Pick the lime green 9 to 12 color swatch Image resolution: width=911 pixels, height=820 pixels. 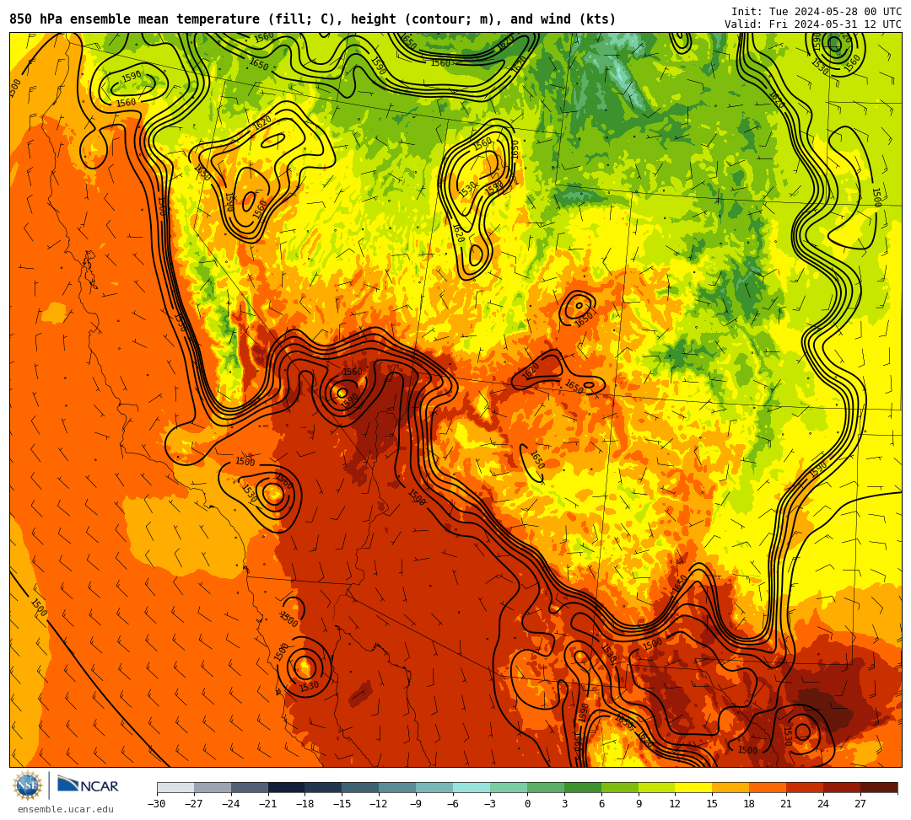[x=656, y=787]
